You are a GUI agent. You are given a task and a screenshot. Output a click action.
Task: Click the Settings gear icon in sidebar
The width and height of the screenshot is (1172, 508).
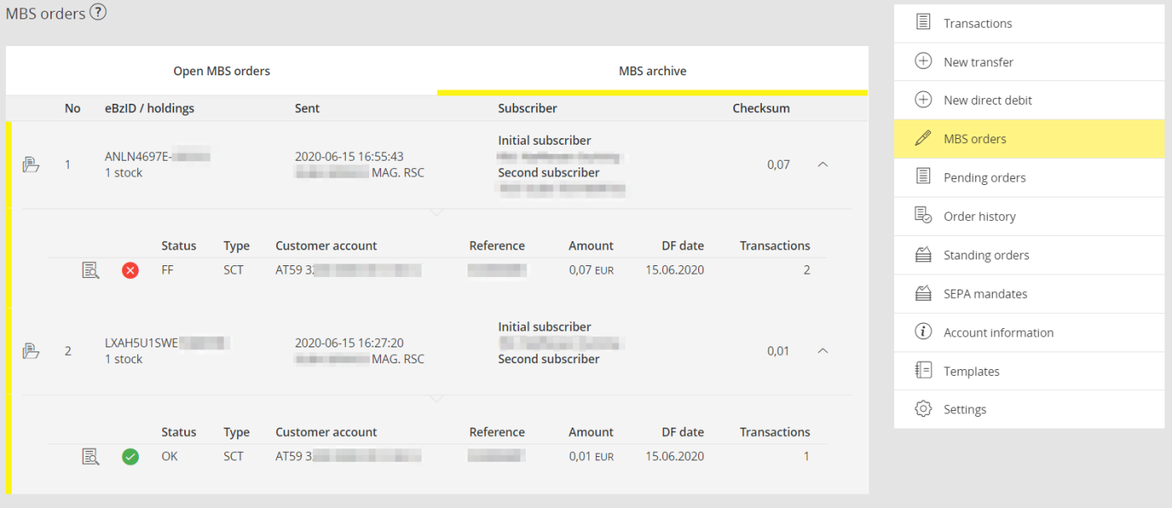tap(923, 409)
